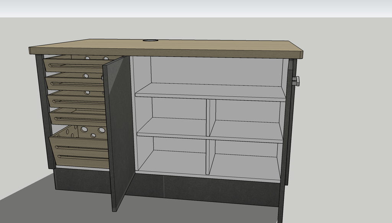Select the deep bottom drawer with two slots
The width and height of the screenshot is (392, 223).
click(x=80, y=152)
